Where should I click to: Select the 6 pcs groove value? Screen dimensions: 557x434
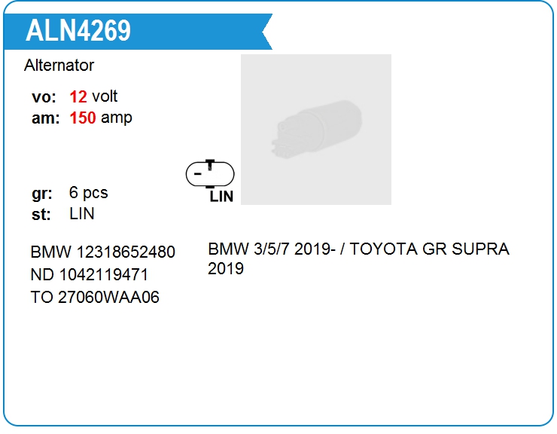pos(89,193)
